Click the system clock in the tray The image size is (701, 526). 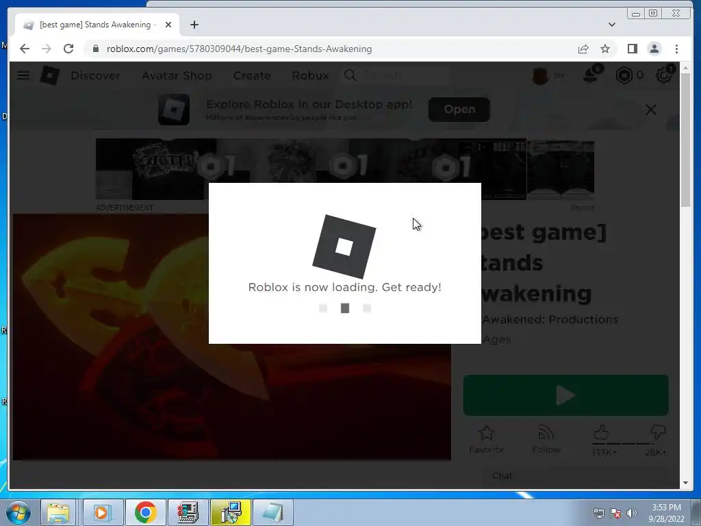coord(666,513)
